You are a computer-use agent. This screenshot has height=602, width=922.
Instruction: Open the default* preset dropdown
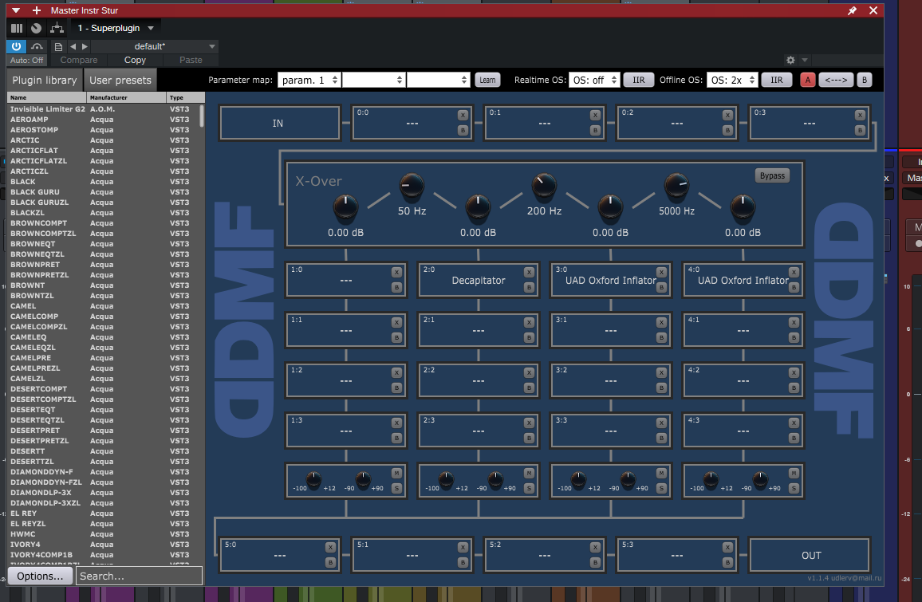pos(155,46)
